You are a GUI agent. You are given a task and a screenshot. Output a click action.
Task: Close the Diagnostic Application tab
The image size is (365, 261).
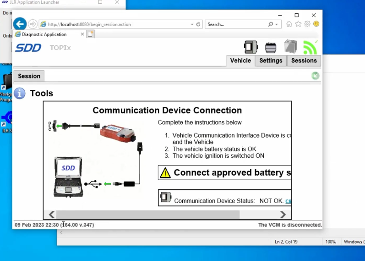pos(82,34)
